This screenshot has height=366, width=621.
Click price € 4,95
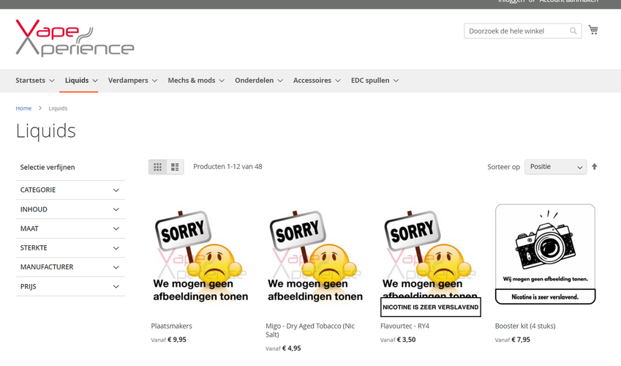click(x=292, y=348)
